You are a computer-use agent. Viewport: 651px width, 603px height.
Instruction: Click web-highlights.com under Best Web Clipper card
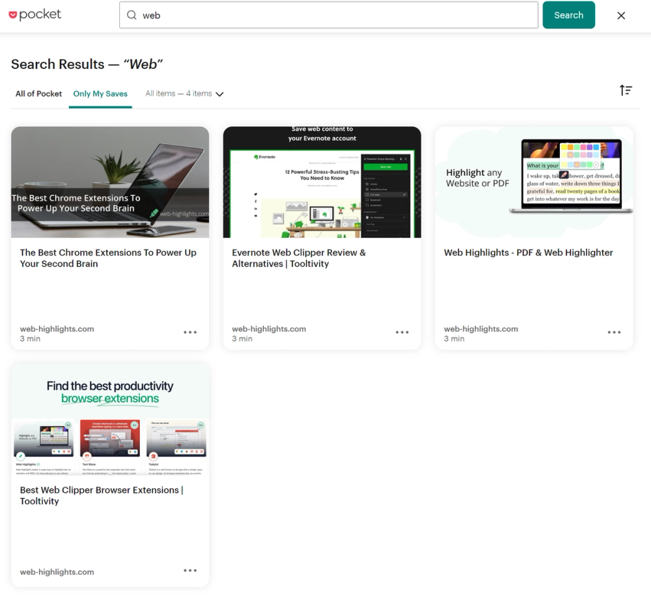[57, 572]
